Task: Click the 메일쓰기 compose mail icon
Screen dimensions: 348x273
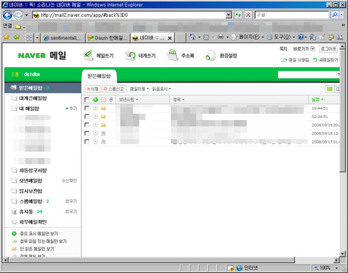Action: click(x=89, y=56)
